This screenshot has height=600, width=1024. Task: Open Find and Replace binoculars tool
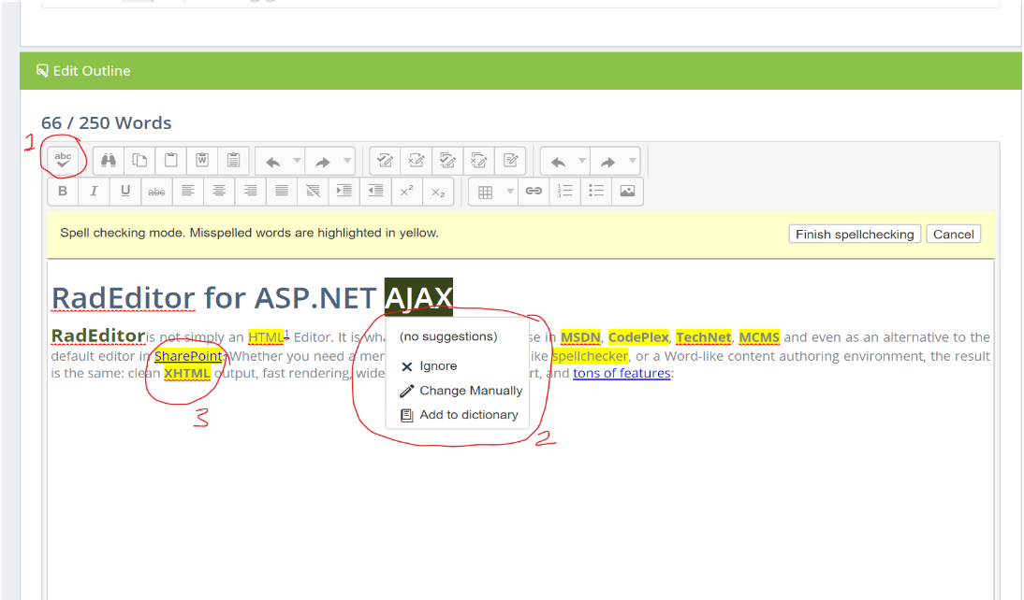[109, 161]
